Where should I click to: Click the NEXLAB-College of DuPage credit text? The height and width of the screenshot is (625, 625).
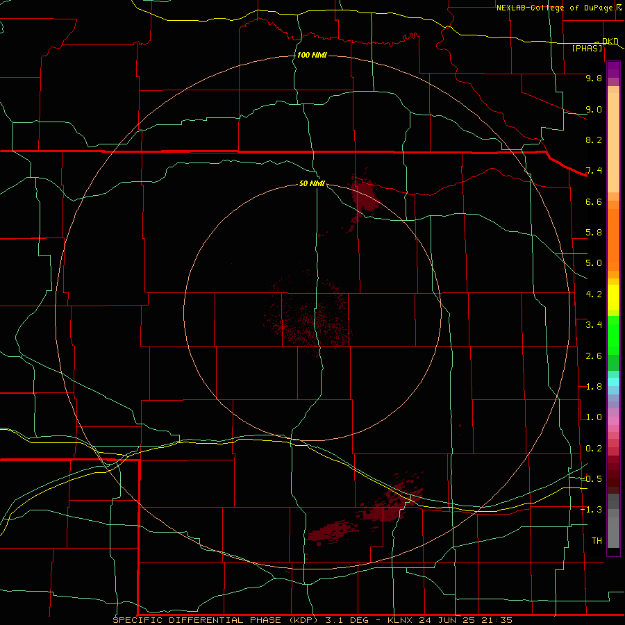[x=554, y=8]
